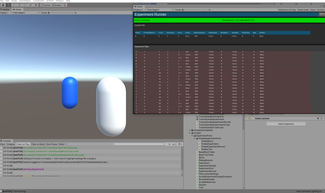This screenshot has width=325, height=193.
Task: Adjust the left Game view Scale slider
Action: (61, 13)
